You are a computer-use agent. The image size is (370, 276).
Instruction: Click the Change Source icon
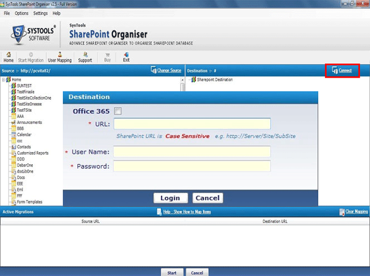click(154, 70)
